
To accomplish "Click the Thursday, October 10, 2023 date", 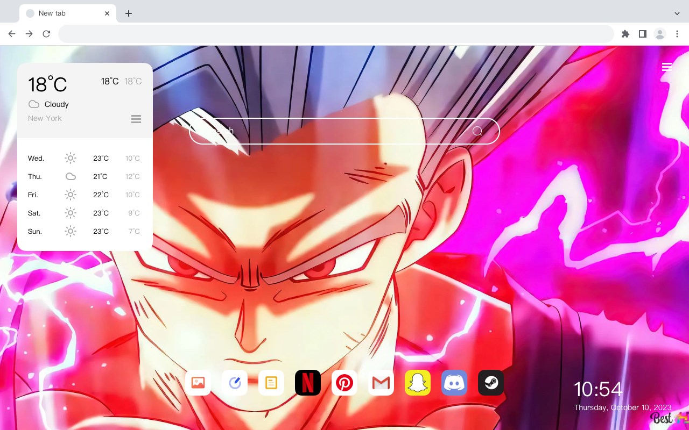I will [623, 407].
